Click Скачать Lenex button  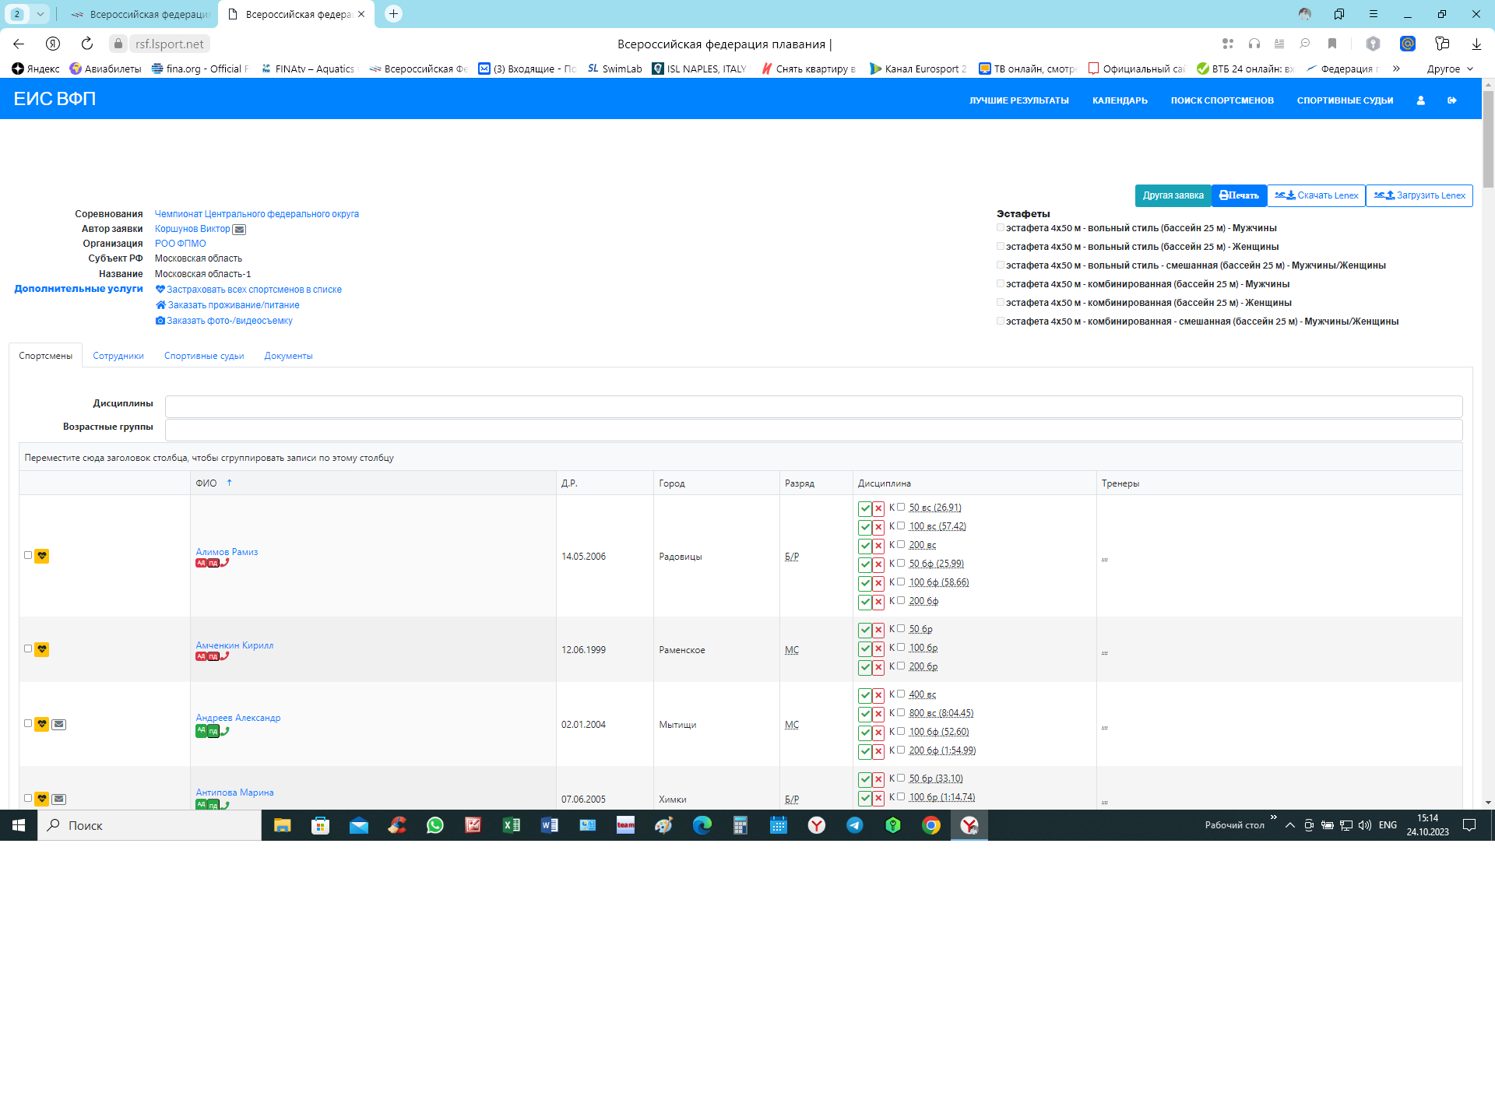[1317, 195]
